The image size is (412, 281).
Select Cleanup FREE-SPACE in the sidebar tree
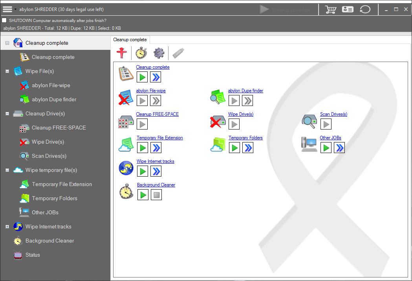point(59,128)
